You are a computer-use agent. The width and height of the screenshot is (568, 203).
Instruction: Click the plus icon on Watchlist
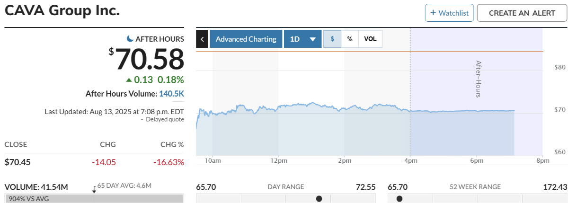(x=433, y=13)
